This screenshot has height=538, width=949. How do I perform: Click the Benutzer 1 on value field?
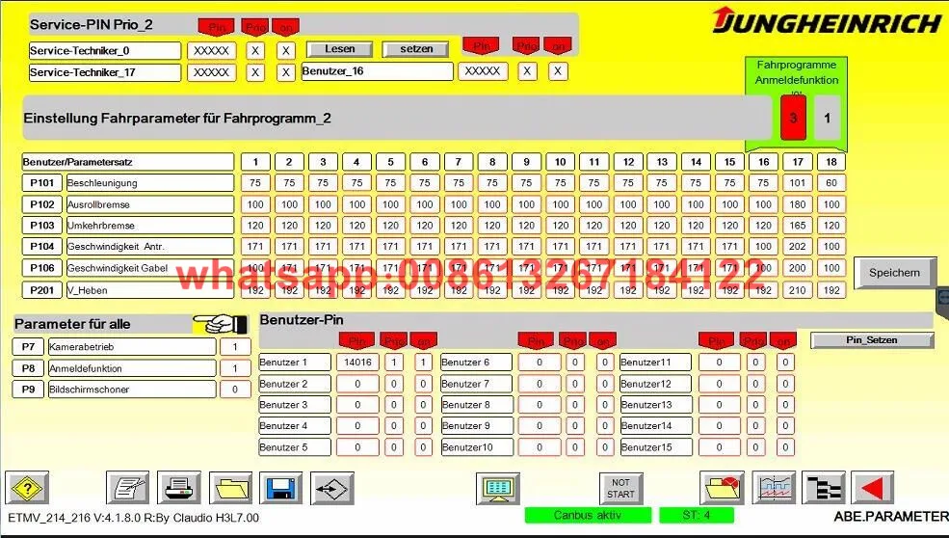pos(423,363)
